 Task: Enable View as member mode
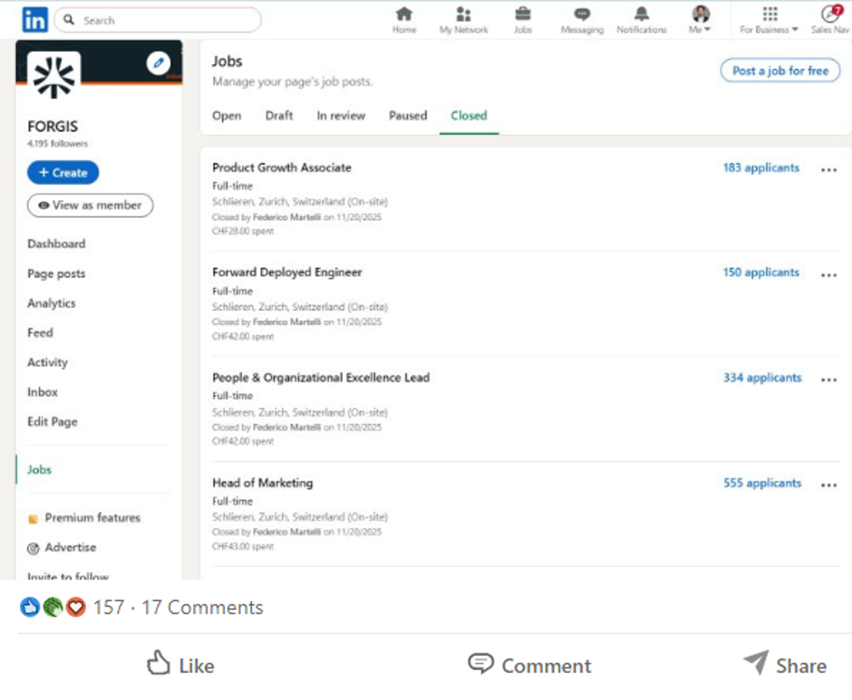point(90,206)
